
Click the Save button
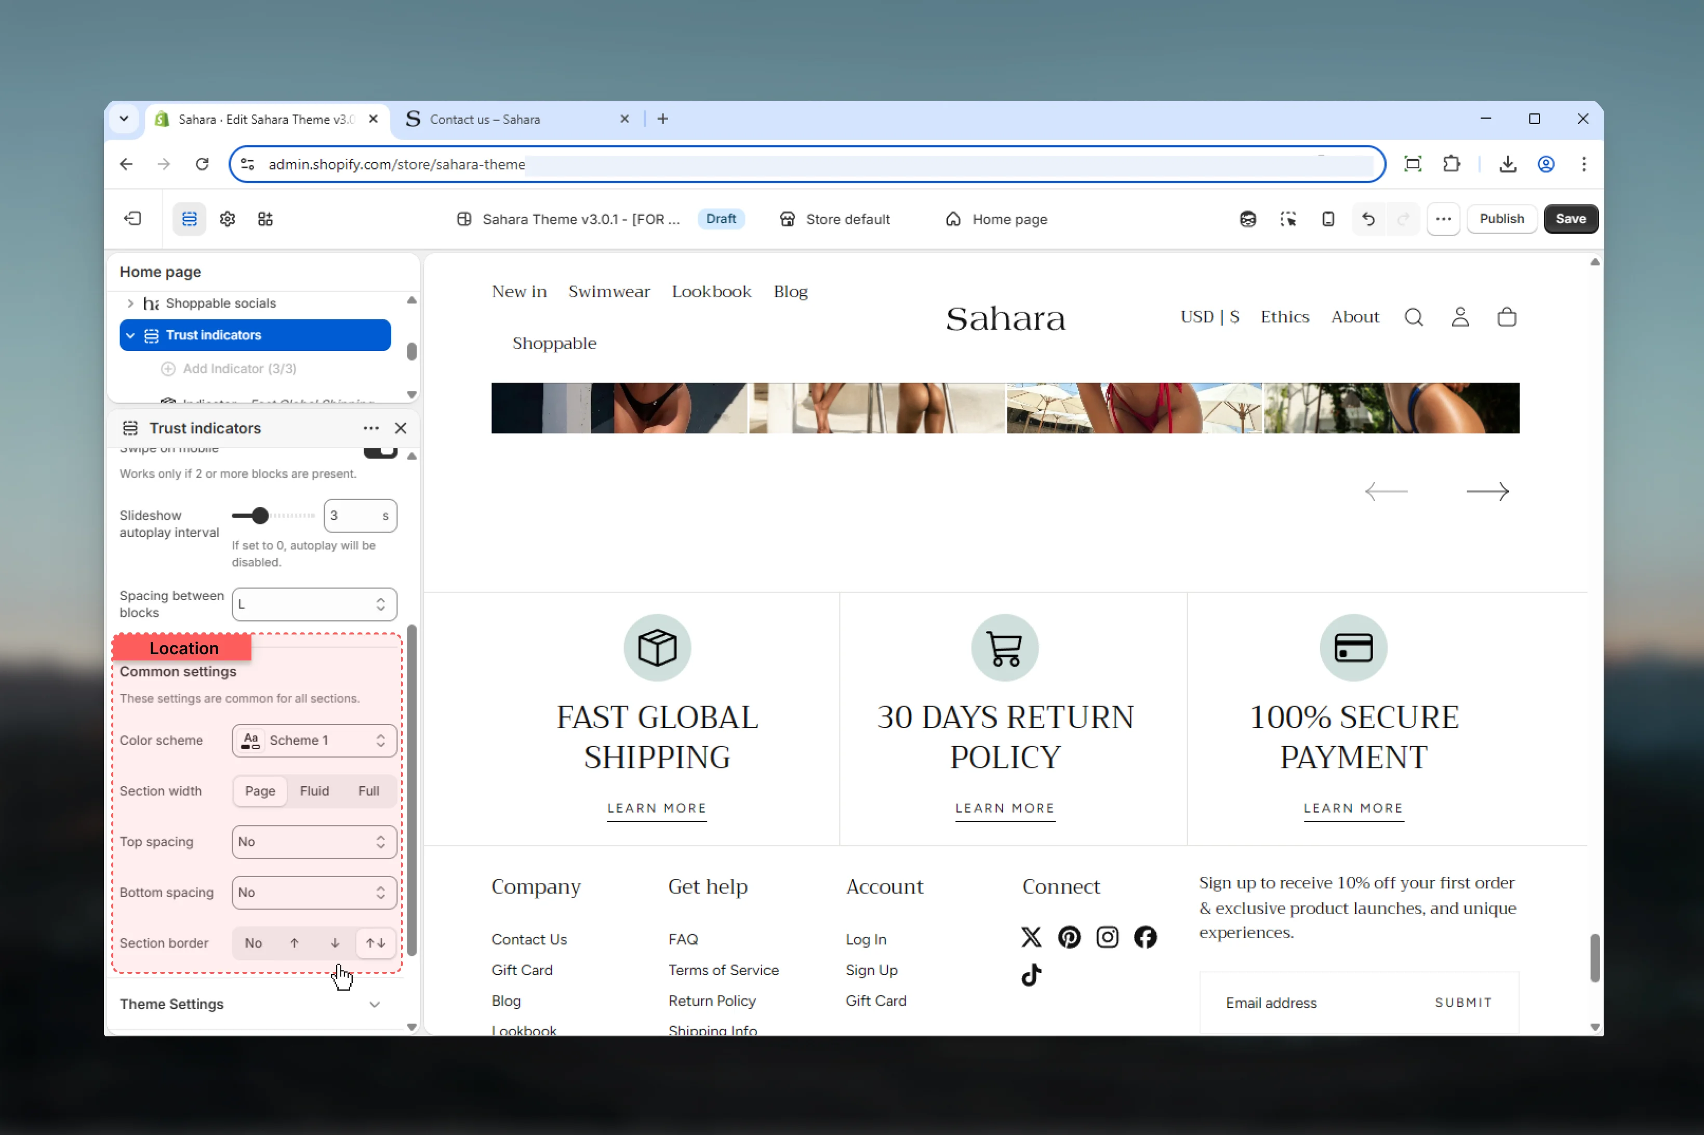1570,219
